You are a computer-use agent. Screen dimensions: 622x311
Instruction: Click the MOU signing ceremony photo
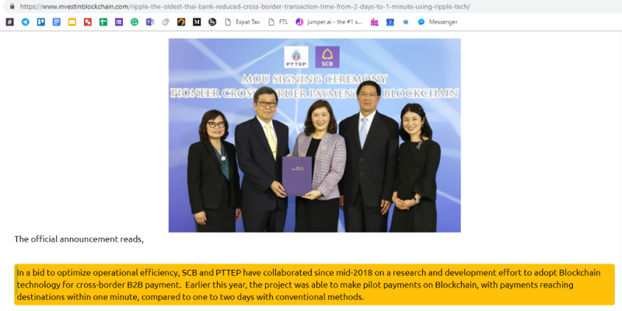[315, 135]
